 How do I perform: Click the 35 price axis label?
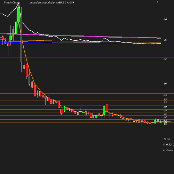pos(165,100)
